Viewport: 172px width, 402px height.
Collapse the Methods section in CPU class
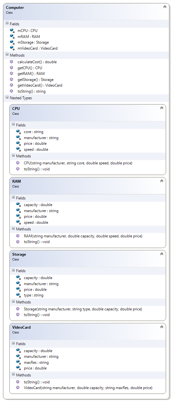(14, 155)
